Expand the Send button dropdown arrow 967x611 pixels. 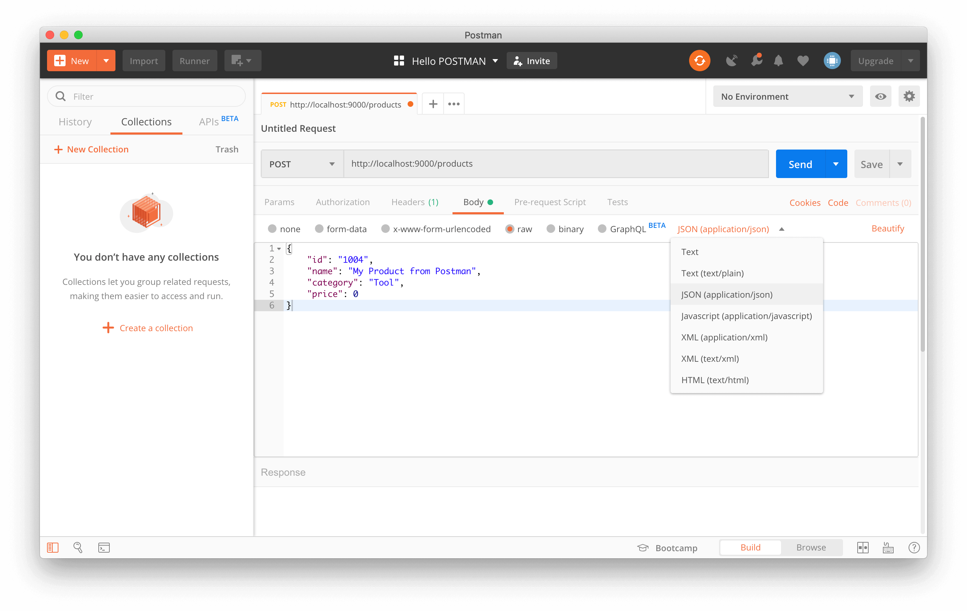834,163
